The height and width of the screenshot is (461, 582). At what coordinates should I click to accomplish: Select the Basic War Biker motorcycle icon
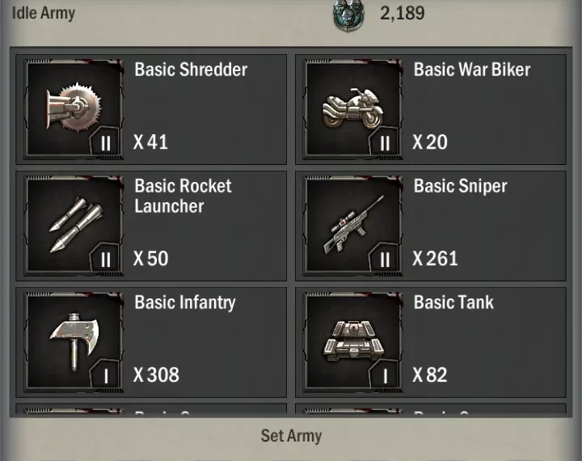click(352, 108)
